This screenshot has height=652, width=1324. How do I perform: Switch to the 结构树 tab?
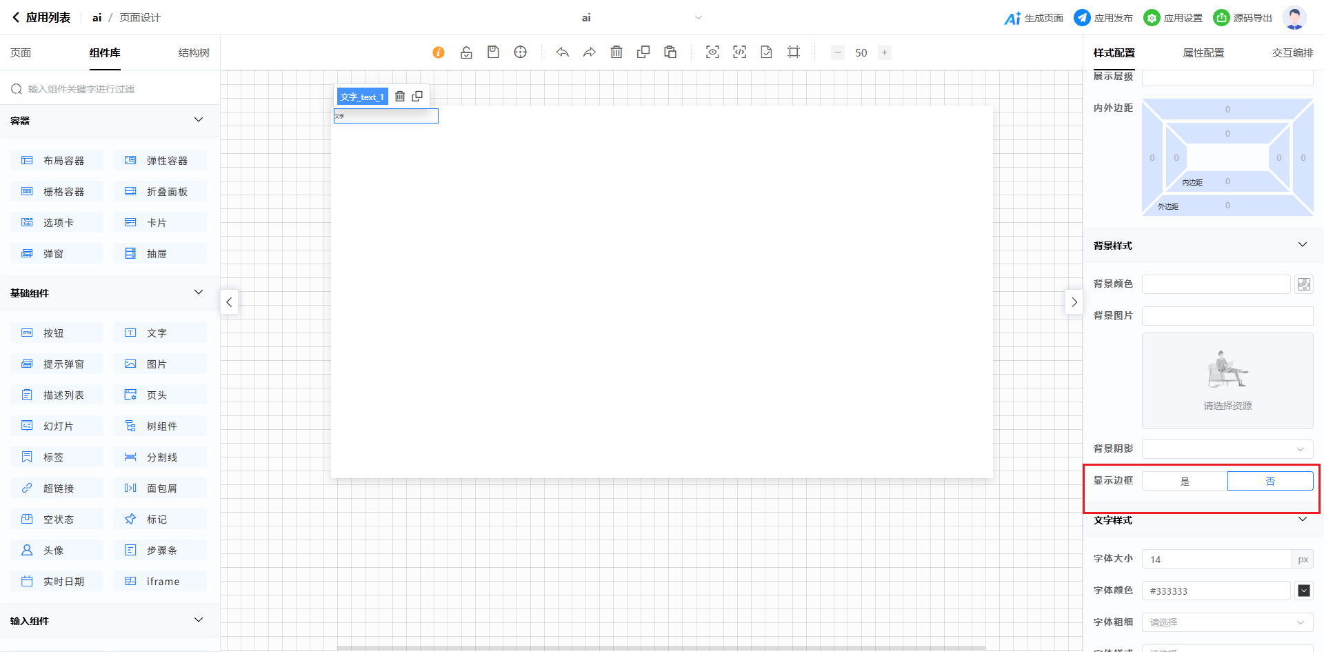tap(194, 53)
